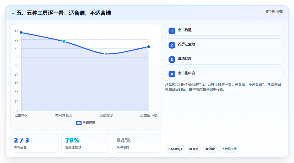Click the gray data point at 滚动深度

click(106, 54)
